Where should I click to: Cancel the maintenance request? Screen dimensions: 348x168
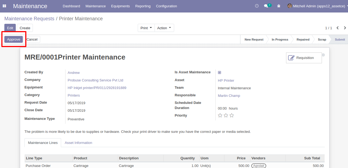[x=32, y=39]
